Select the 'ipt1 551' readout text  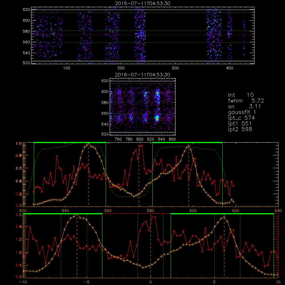pos(240,124)
